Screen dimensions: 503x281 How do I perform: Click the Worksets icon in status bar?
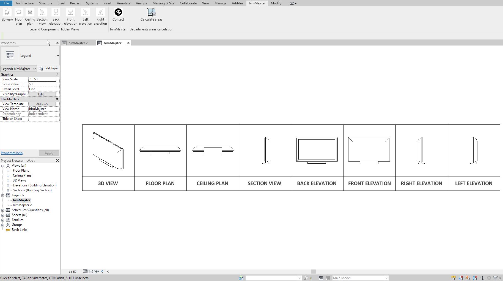pos(241,278)
